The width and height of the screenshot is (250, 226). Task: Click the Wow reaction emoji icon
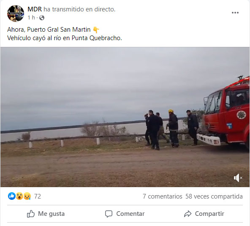[x=19, y=196]
